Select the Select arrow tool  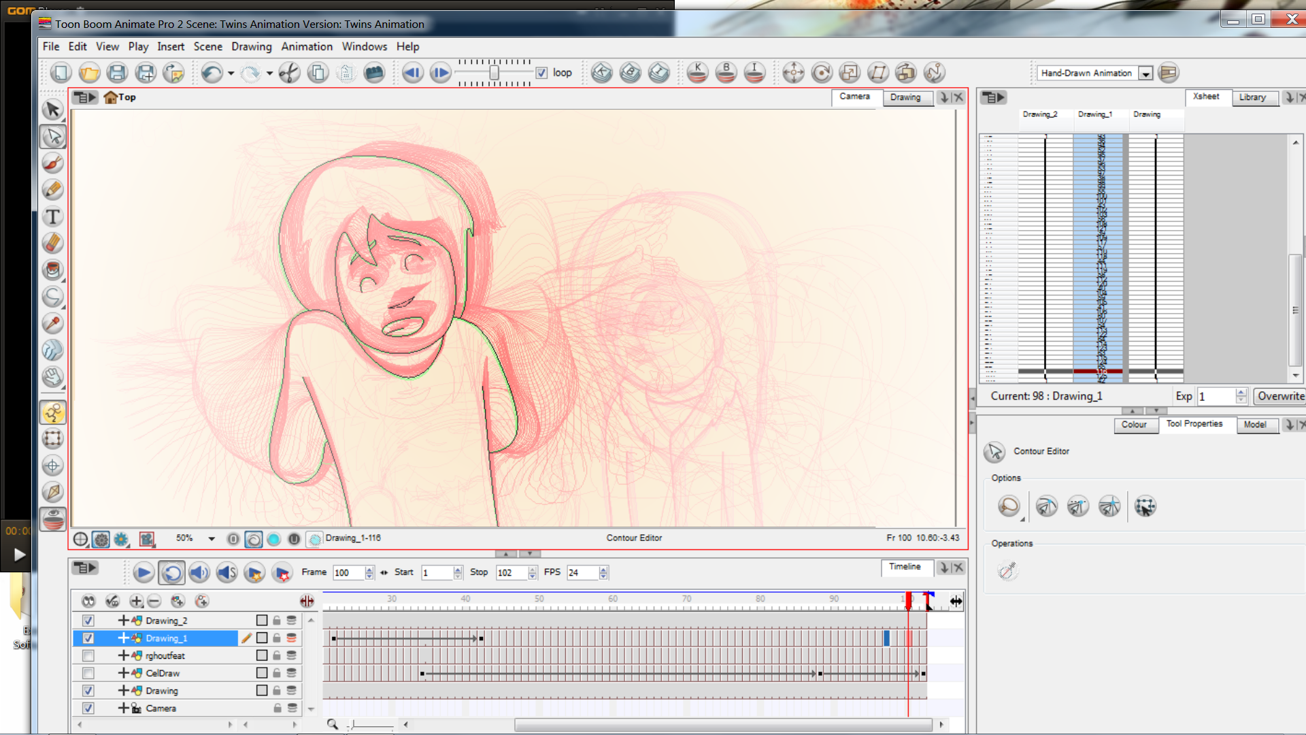[x=52, y=110]
